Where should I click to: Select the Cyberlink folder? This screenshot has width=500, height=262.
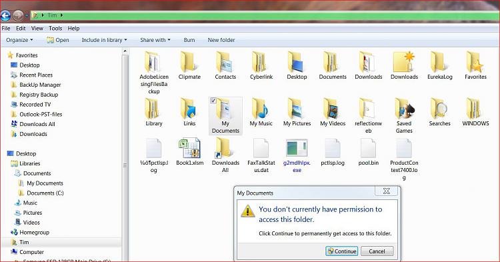point(261,65)
